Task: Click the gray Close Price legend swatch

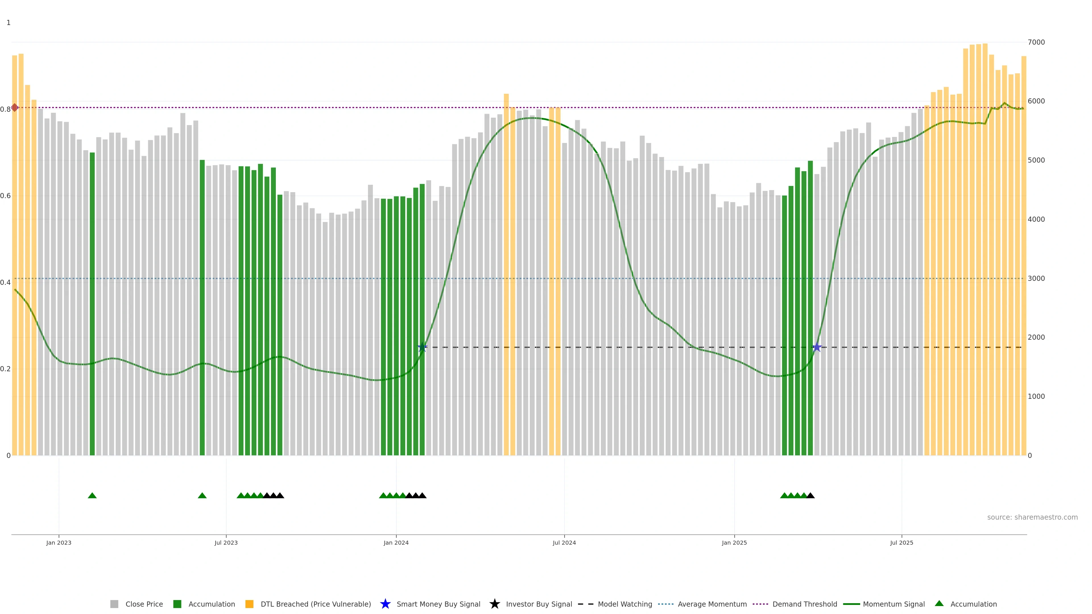Action: point(114,604)
